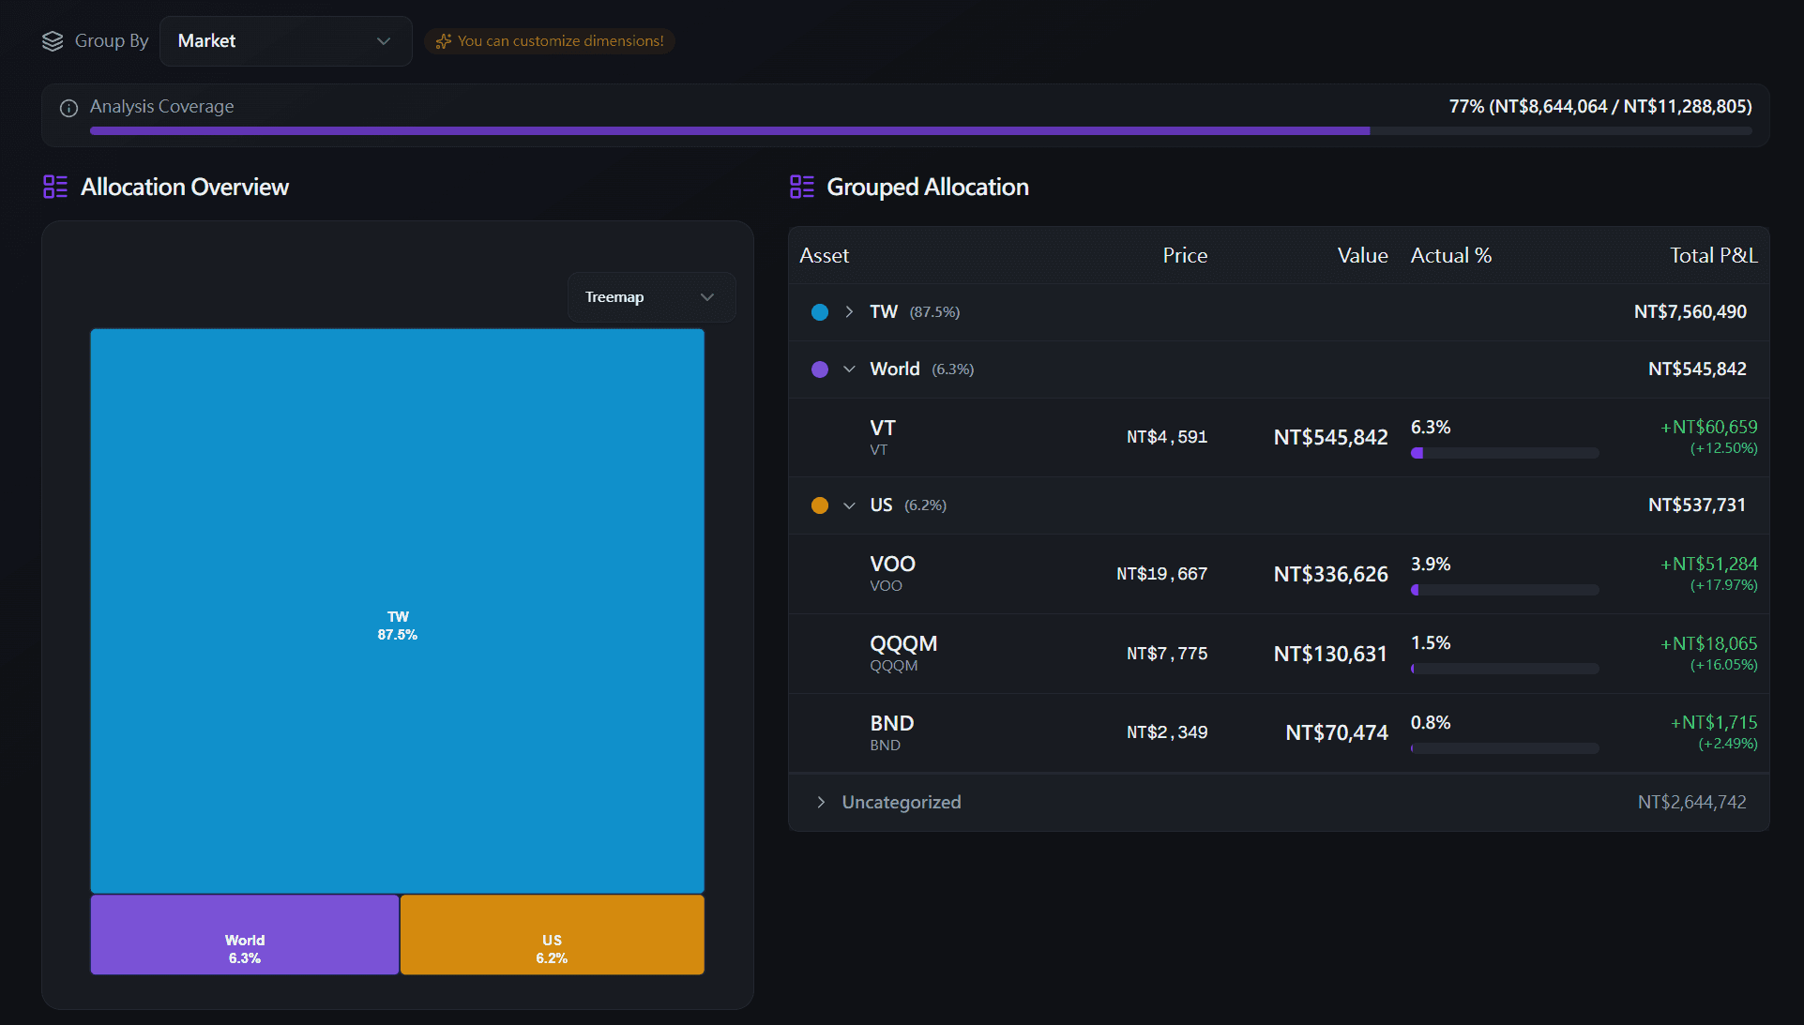
Task: Select the US block in the treemap
Action: [553, 935]
